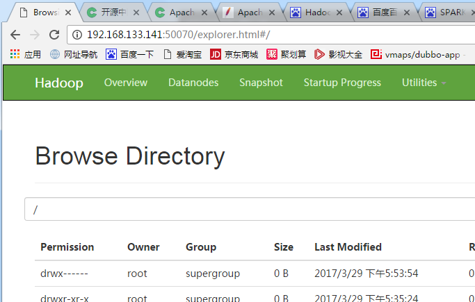475x302 pixels.
Task: Open the 百度一下 paw bookmark
Action: pyautogui.click(x=129, y=54)
